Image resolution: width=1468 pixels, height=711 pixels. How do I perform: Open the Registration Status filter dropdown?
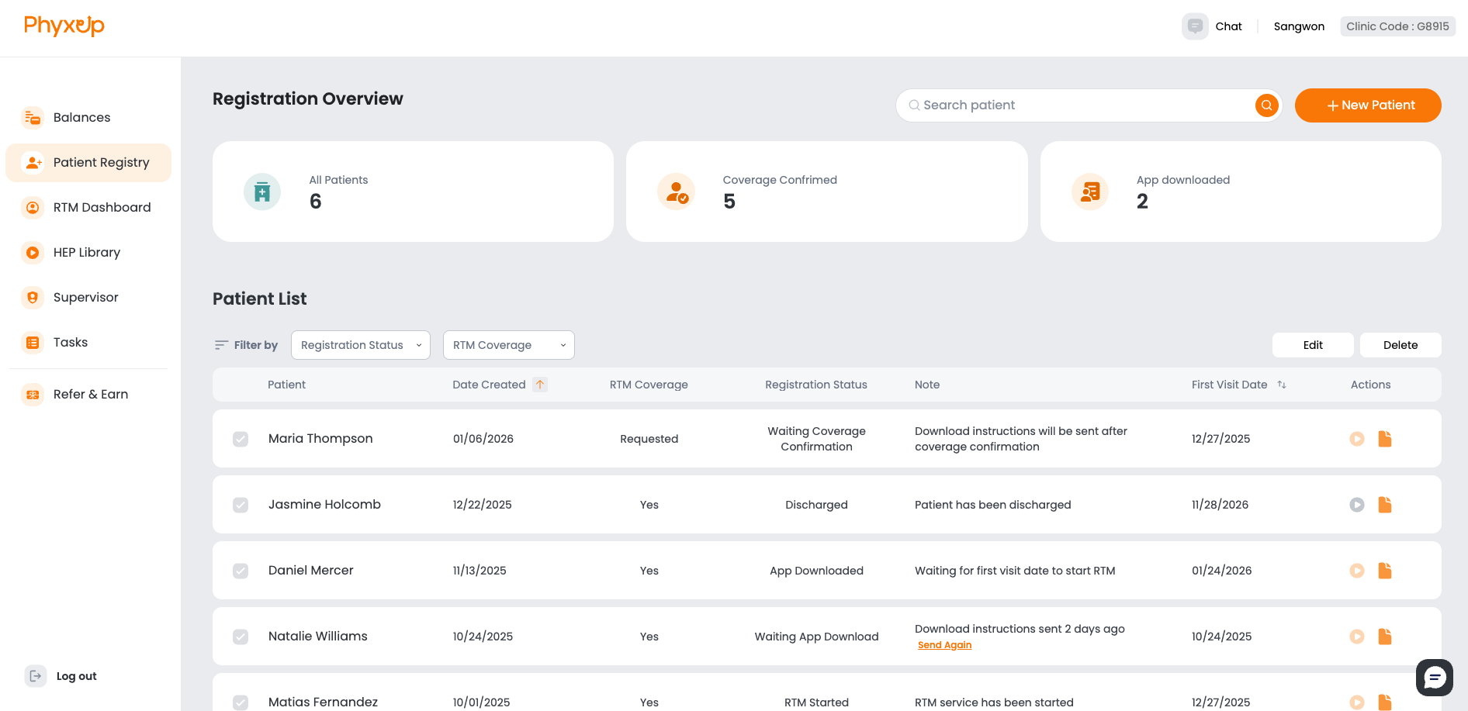point(360,345)
